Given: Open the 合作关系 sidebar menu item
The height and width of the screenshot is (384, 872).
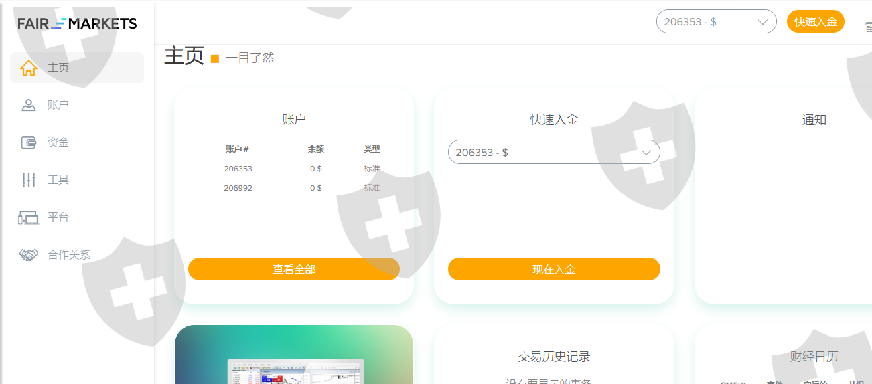Looking at the screenshot, I should click(x=77, y=255).
